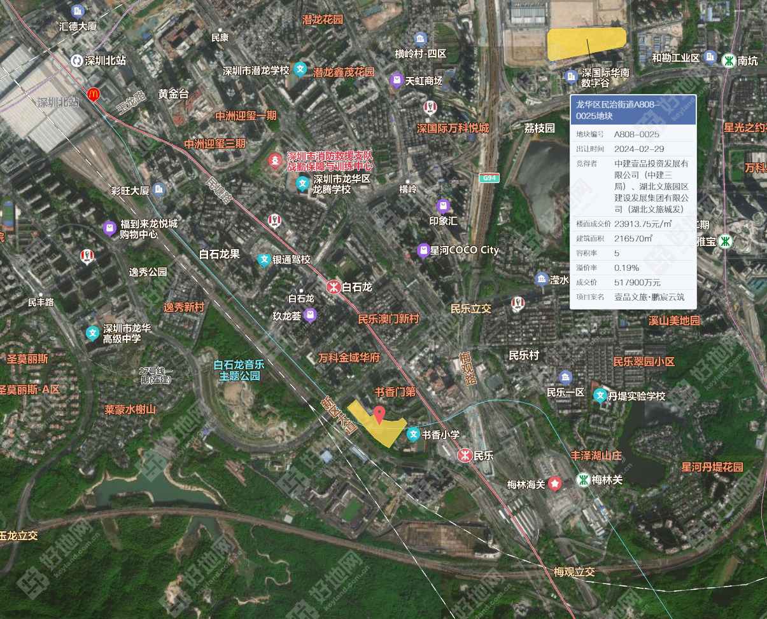Click the red location pin on the yellow parcel
Screen dimensions: 767x619
(x=379, y=416)
